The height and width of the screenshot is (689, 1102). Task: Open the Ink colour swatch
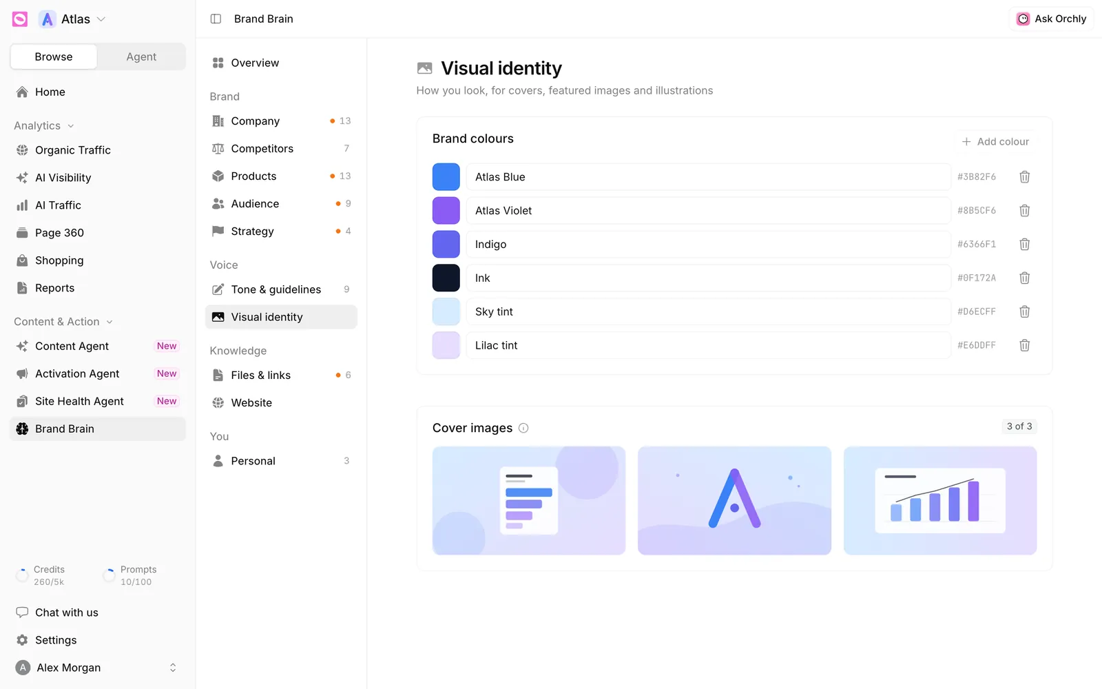click(446, 278)
